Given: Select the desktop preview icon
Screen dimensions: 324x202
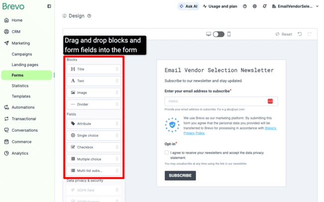Looking at the screenshot, I should point(208,34).
